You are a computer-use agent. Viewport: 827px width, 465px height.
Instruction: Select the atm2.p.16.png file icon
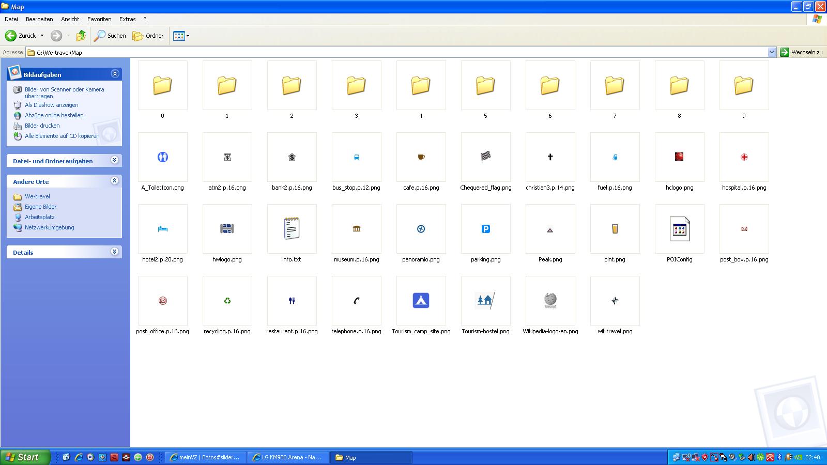click(227, 157)
